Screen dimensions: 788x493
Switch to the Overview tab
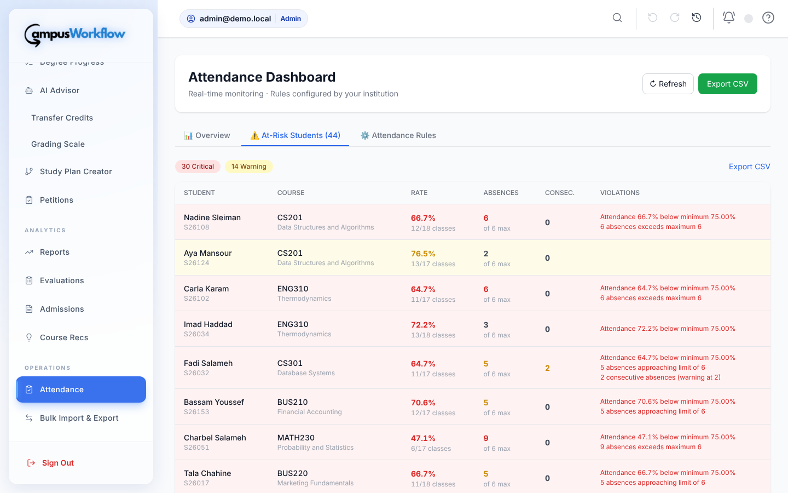click(x=207, y=135)
